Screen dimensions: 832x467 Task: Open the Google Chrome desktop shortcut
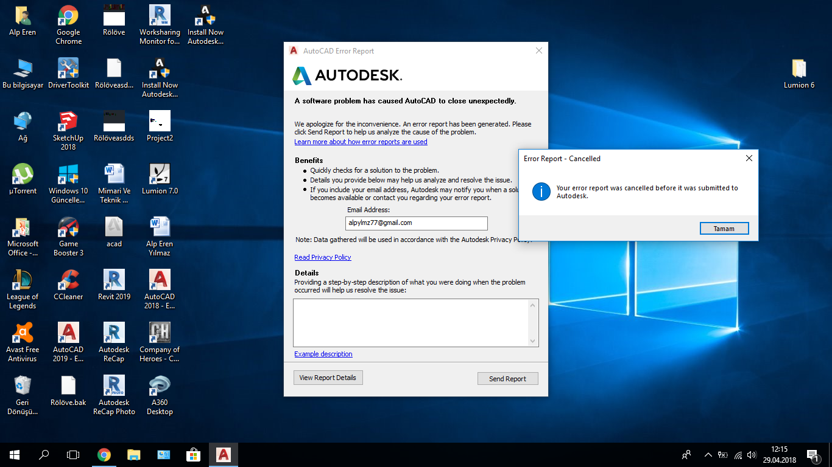(68, 25)
